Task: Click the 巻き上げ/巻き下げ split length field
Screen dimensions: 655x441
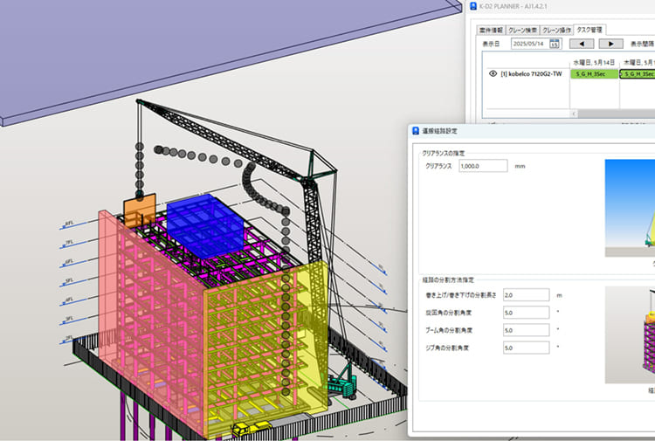Action: 525,295
